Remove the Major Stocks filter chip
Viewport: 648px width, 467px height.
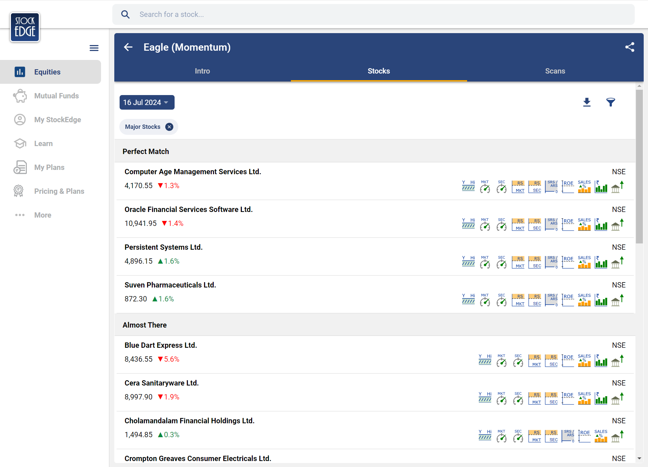[169, 127]
